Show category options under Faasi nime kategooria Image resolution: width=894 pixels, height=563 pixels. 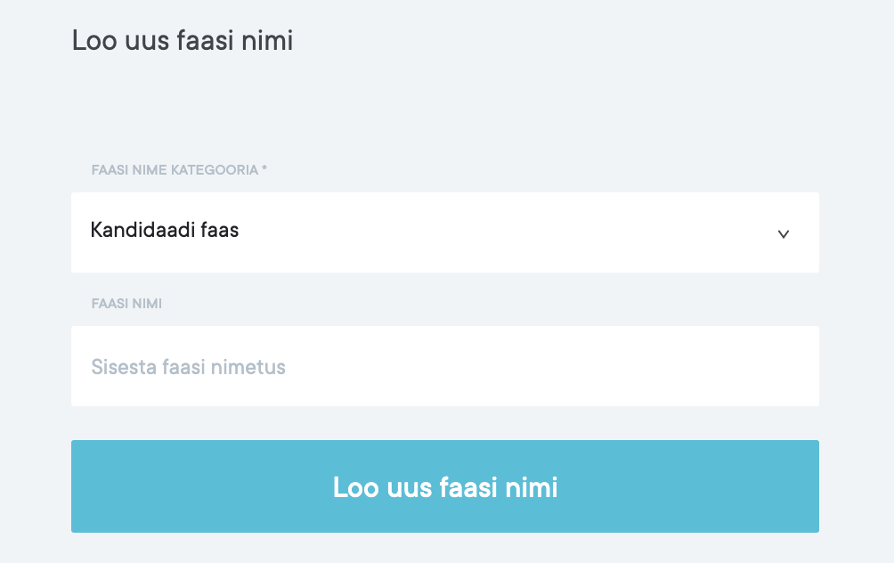tap(444, 233)
